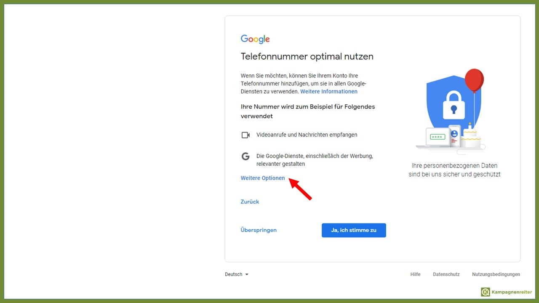This screenshot has height=303, width=539.
Task: Confirm with Ja, ich stimme zu
Action: click(354, 230)
